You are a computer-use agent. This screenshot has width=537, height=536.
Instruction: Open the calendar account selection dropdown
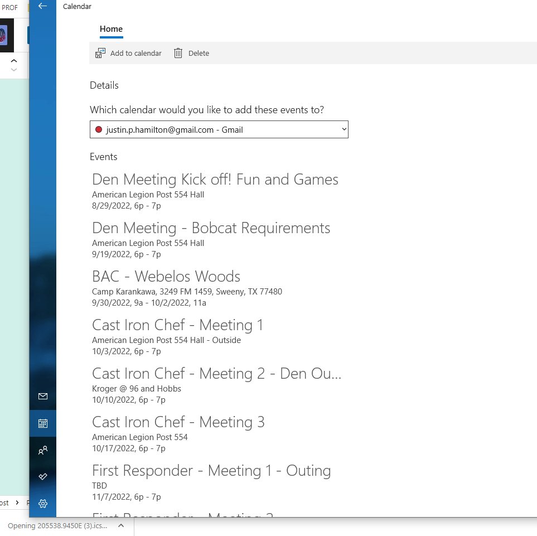point(219,130)
